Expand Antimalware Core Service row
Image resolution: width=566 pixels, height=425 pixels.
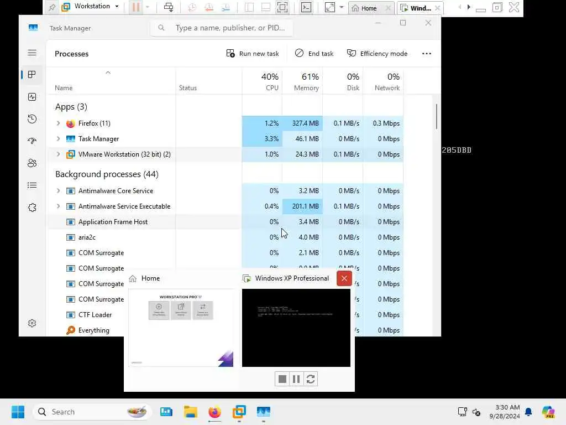coord(58,191)
